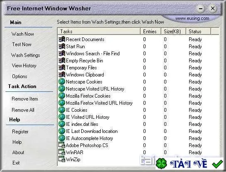Click the Ready status of IE Cookies
This screenshot has height=172, width=226.
[195, 110]
